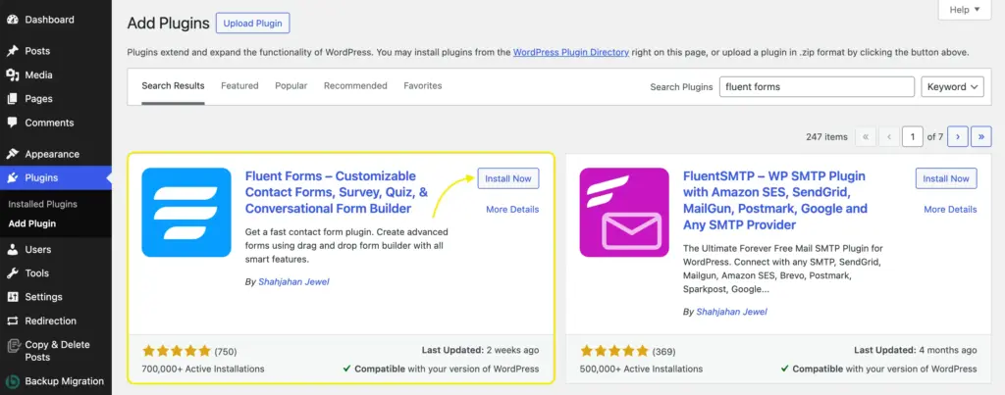Click the current page number field

912,136
